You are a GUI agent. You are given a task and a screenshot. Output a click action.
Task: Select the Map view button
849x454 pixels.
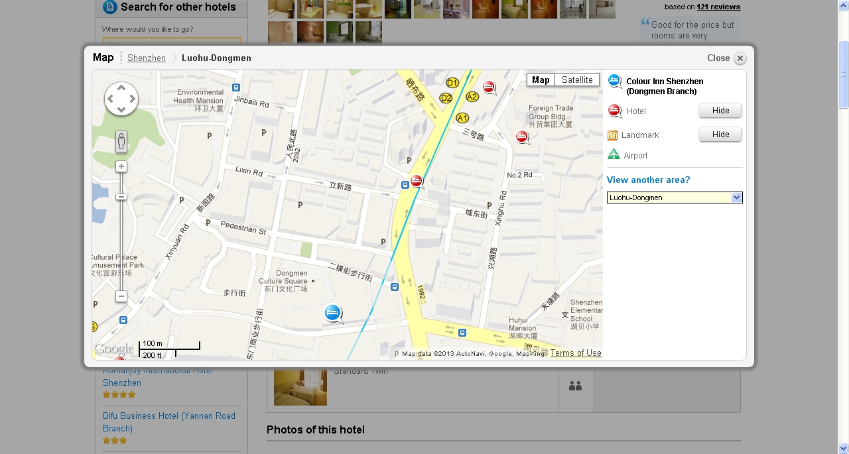[541, 80]
